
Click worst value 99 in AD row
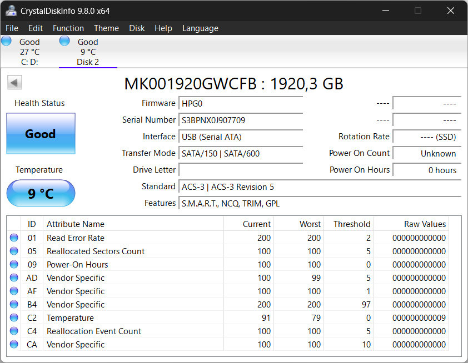tap(316, 278)
